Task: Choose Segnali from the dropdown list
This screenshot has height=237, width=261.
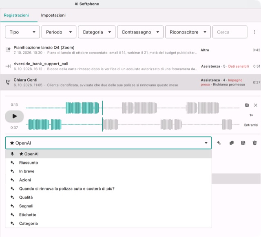Action: click(x=108, y=206)
